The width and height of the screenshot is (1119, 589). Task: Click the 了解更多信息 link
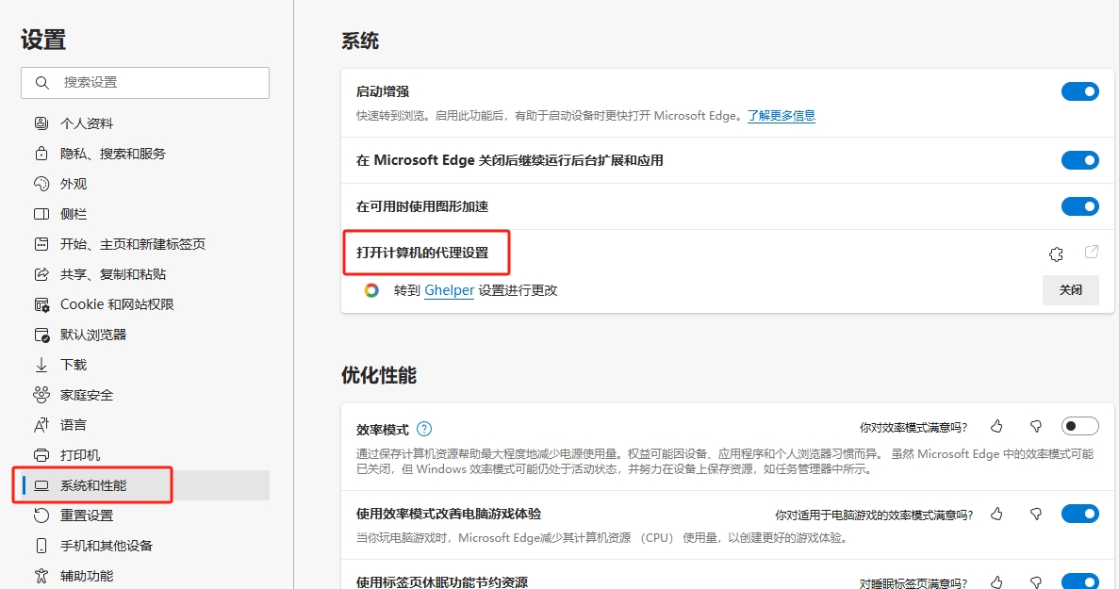tap(782, 116)
